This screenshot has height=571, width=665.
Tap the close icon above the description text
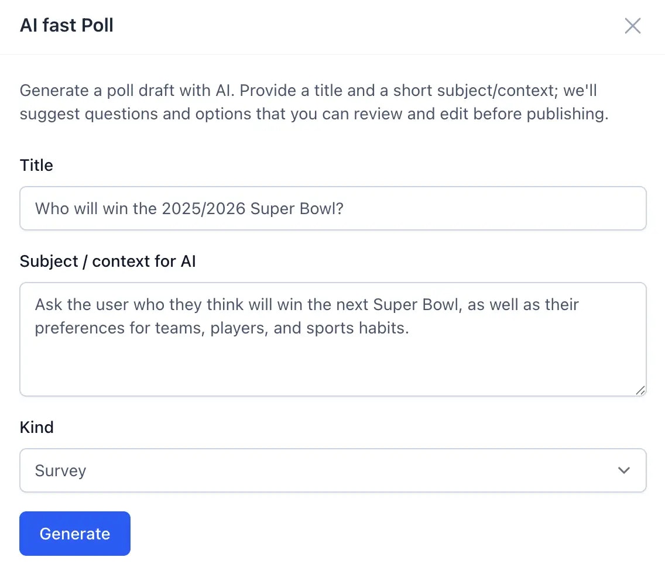(x=633, y=26)
